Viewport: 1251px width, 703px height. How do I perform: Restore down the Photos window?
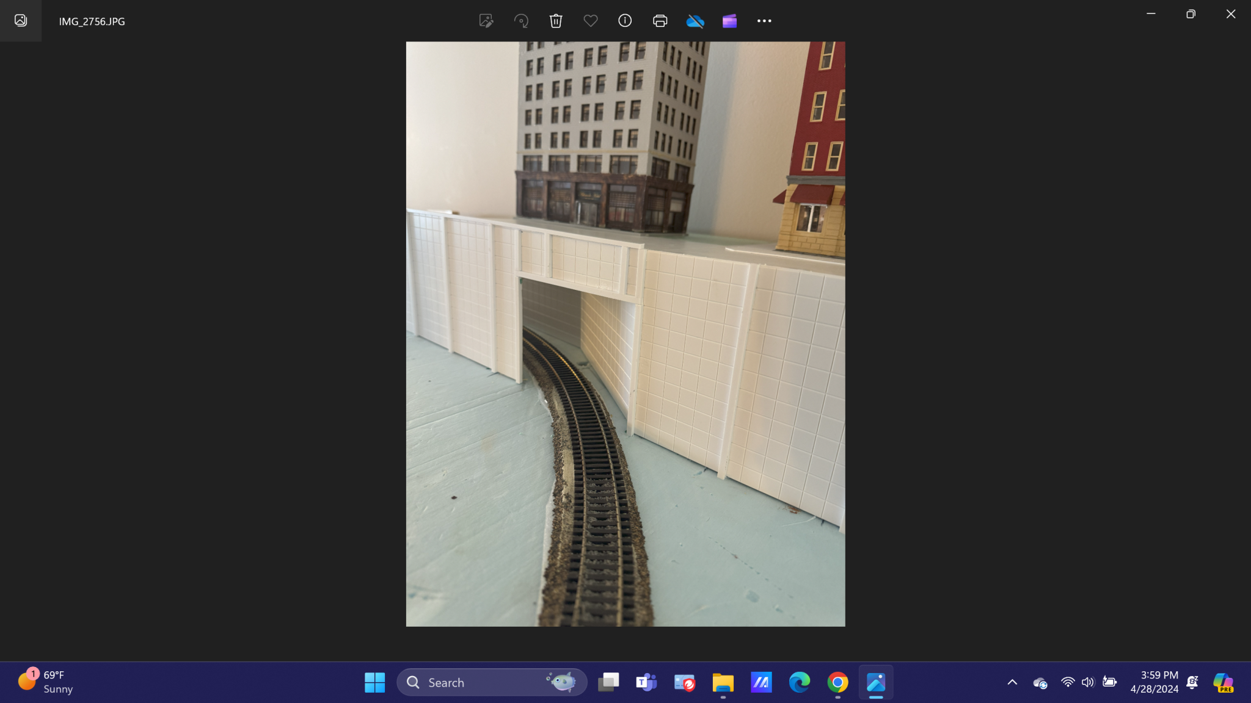coord(1191,13)
